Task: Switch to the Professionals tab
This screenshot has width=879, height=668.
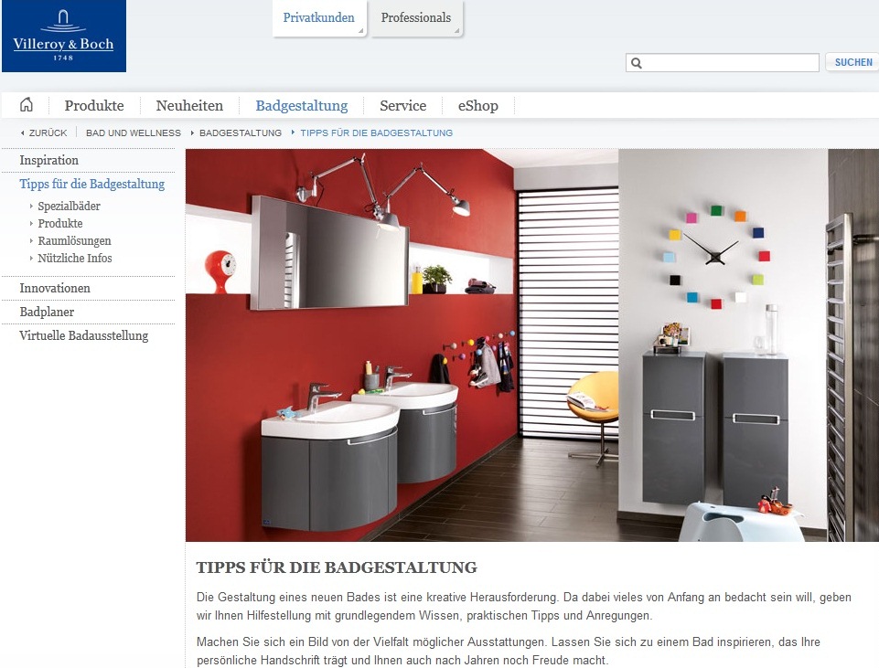Action: tap(416, 18)
